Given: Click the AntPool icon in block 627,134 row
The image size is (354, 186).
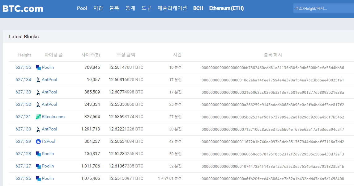Looking at the screenshot, I should pos(38,80).
